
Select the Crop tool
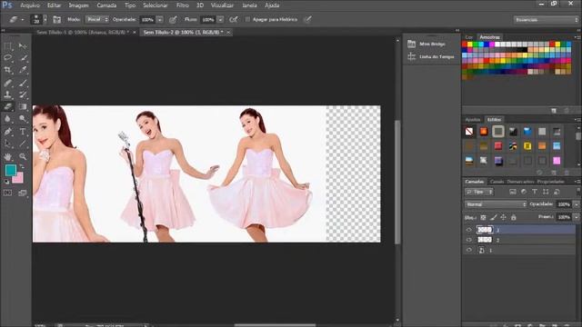point(7,70)
